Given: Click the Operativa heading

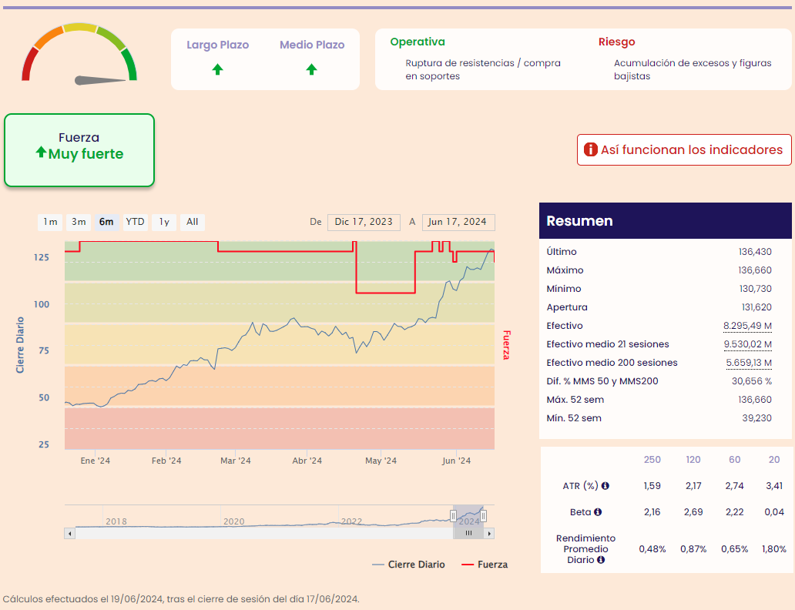Looking at the screenshot, I should 418,42.
